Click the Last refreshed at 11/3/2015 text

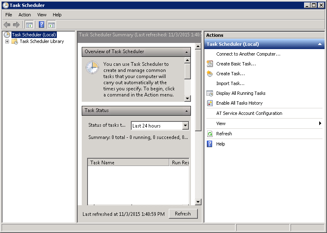click(x=123, y=214)
